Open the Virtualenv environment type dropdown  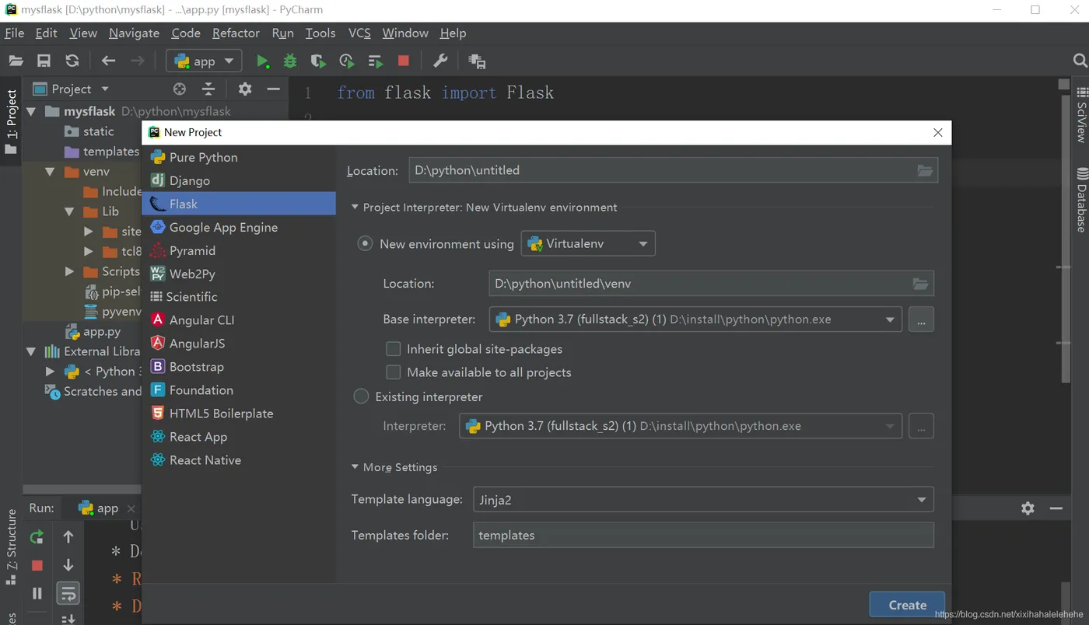(x=588, y=243)
